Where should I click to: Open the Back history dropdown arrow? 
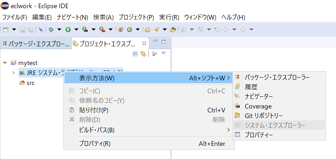click(x=234, y=30)
